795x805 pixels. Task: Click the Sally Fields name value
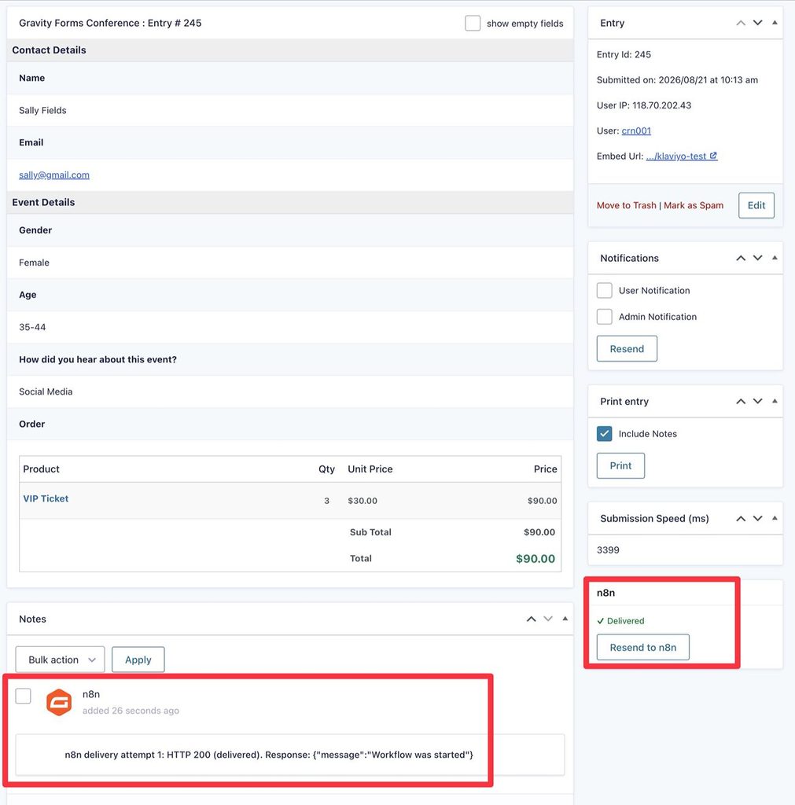pyautogui.click(x=42, y=110)
